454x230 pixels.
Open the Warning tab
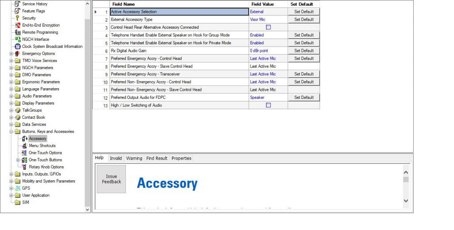click(134, 158)
